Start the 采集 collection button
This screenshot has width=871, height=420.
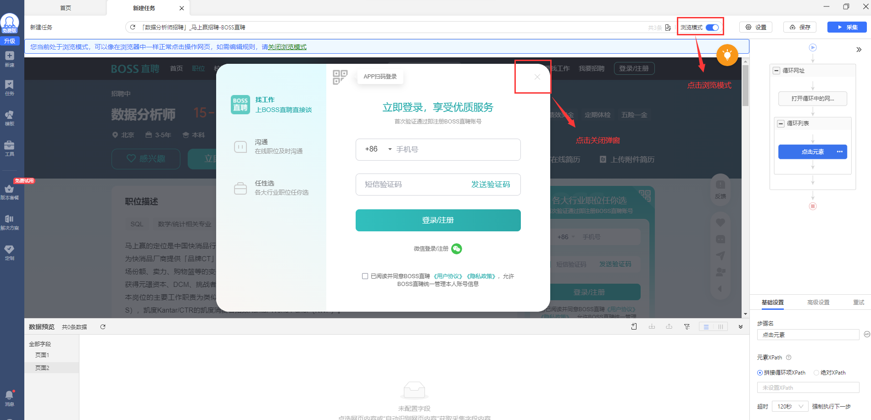pos(847,27)
